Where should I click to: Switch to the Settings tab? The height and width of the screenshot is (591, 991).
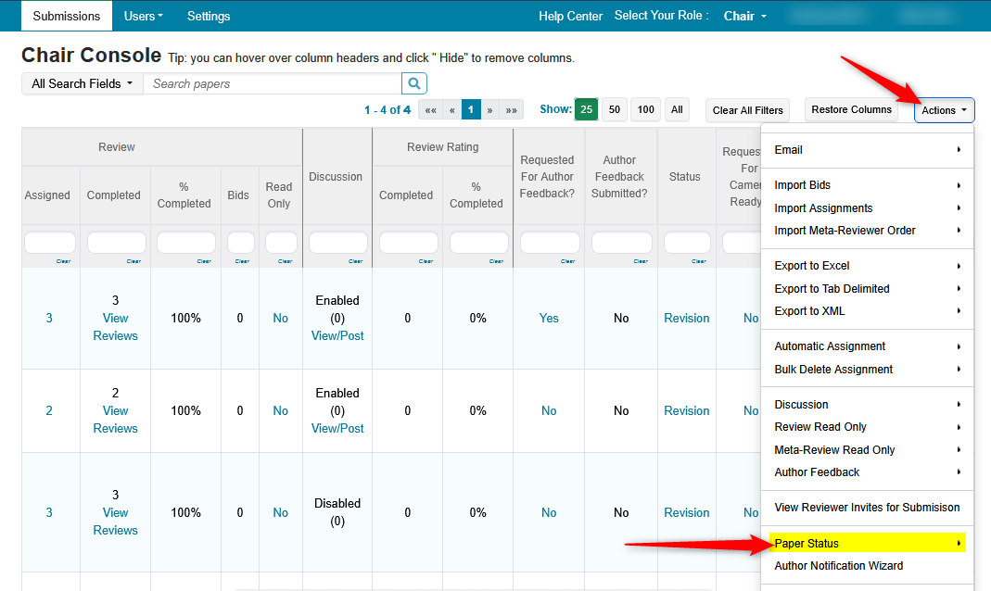coord(209,16)
